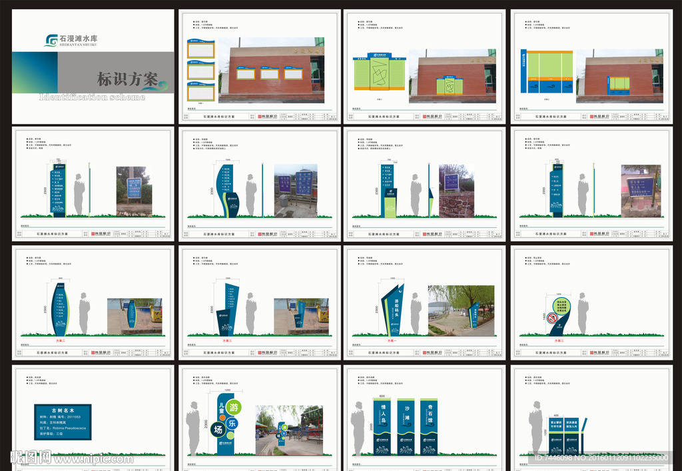
Task: Click the blue '乐' circle on the playground sign
Action: click(x=232, y=422)
